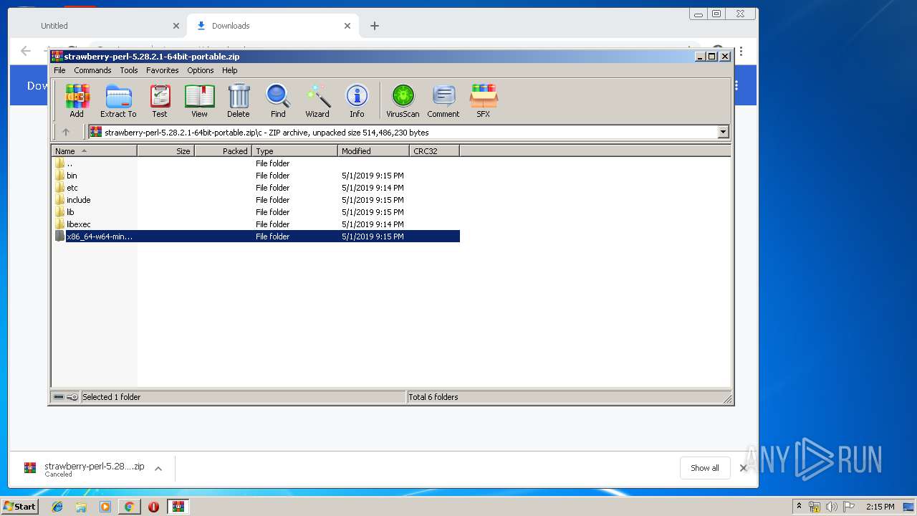
Task: Open Opera from the taskbar
Action: pos(153,507)
